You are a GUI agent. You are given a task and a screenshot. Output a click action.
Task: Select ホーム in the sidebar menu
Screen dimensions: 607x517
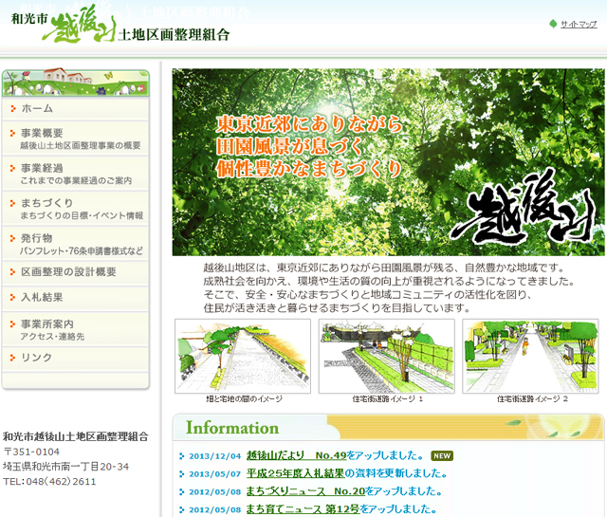tap(38, 109)
